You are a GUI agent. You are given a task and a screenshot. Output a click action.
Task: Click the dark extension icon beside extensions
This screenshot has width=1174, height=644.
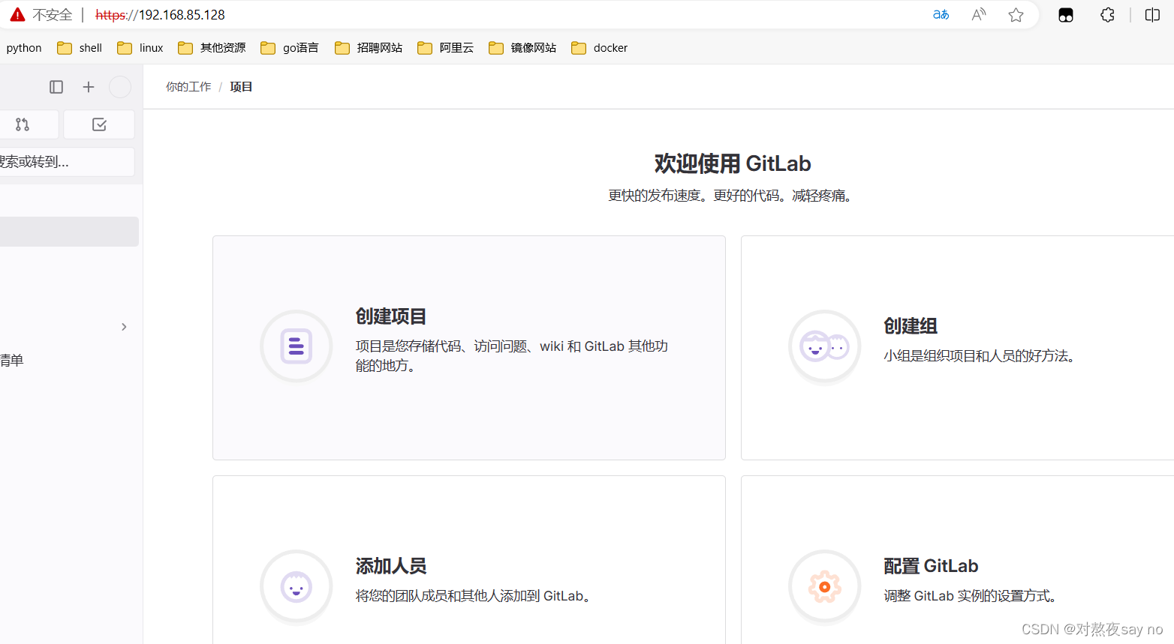(x=1066, y=15)
